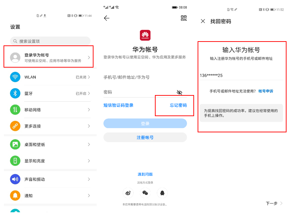Image resolution: width=289 pixels, height=220 pixels.
Task: Open 桌面和壁纸 settings item
Action: [50, 145]
